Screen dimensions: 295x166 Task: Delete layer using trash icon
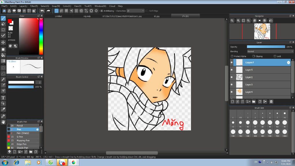point(271,101)
